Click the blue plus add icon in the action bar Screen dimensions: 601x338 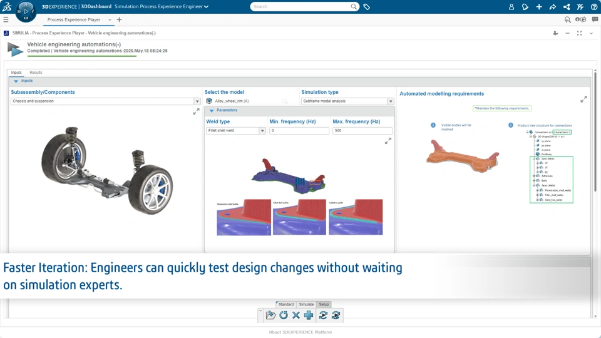(x=309, y=315)
